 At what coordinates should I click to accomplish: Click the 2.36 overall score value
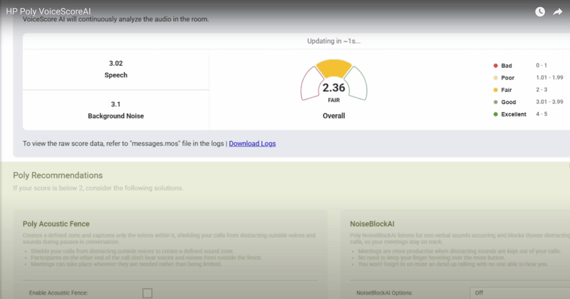pyautogui.click(x=334, y=88)
